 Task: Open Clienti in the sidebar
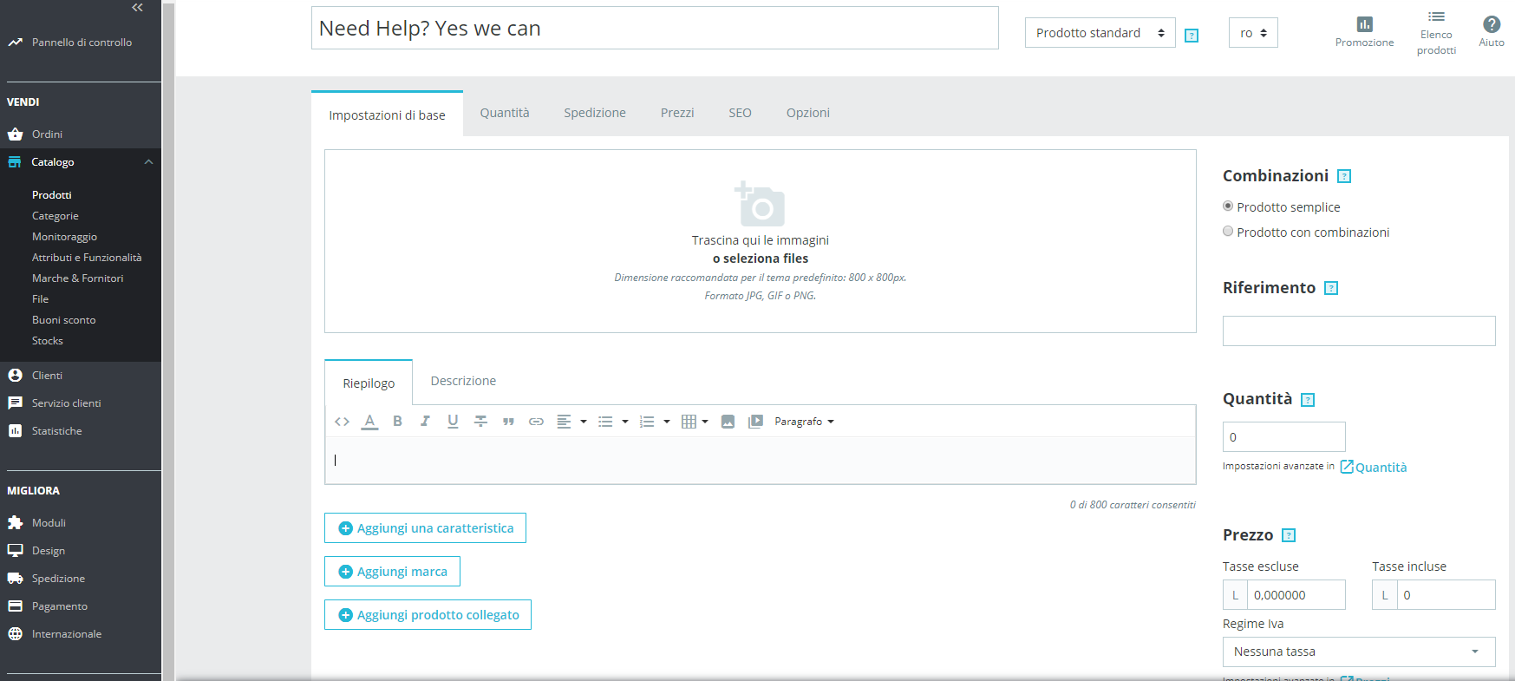pyautogui.click(x=47, y=376)
